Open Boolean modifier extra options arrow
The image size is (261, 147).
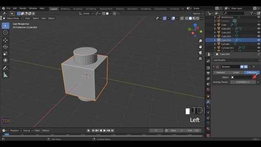[250, 67]
